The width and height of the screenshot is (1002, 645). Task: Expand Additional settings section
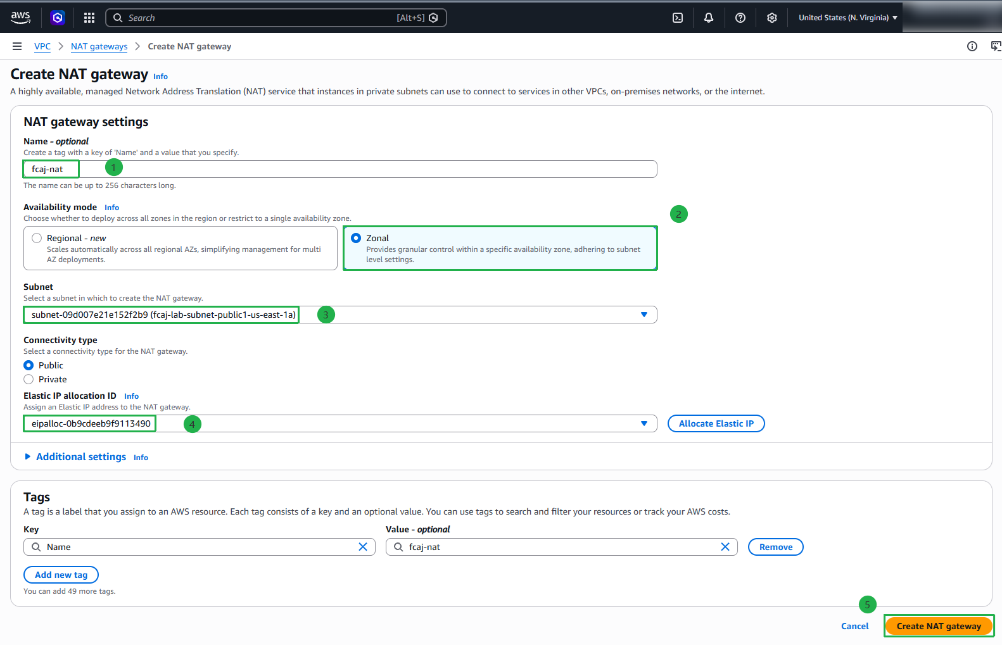tap(80, 456)
